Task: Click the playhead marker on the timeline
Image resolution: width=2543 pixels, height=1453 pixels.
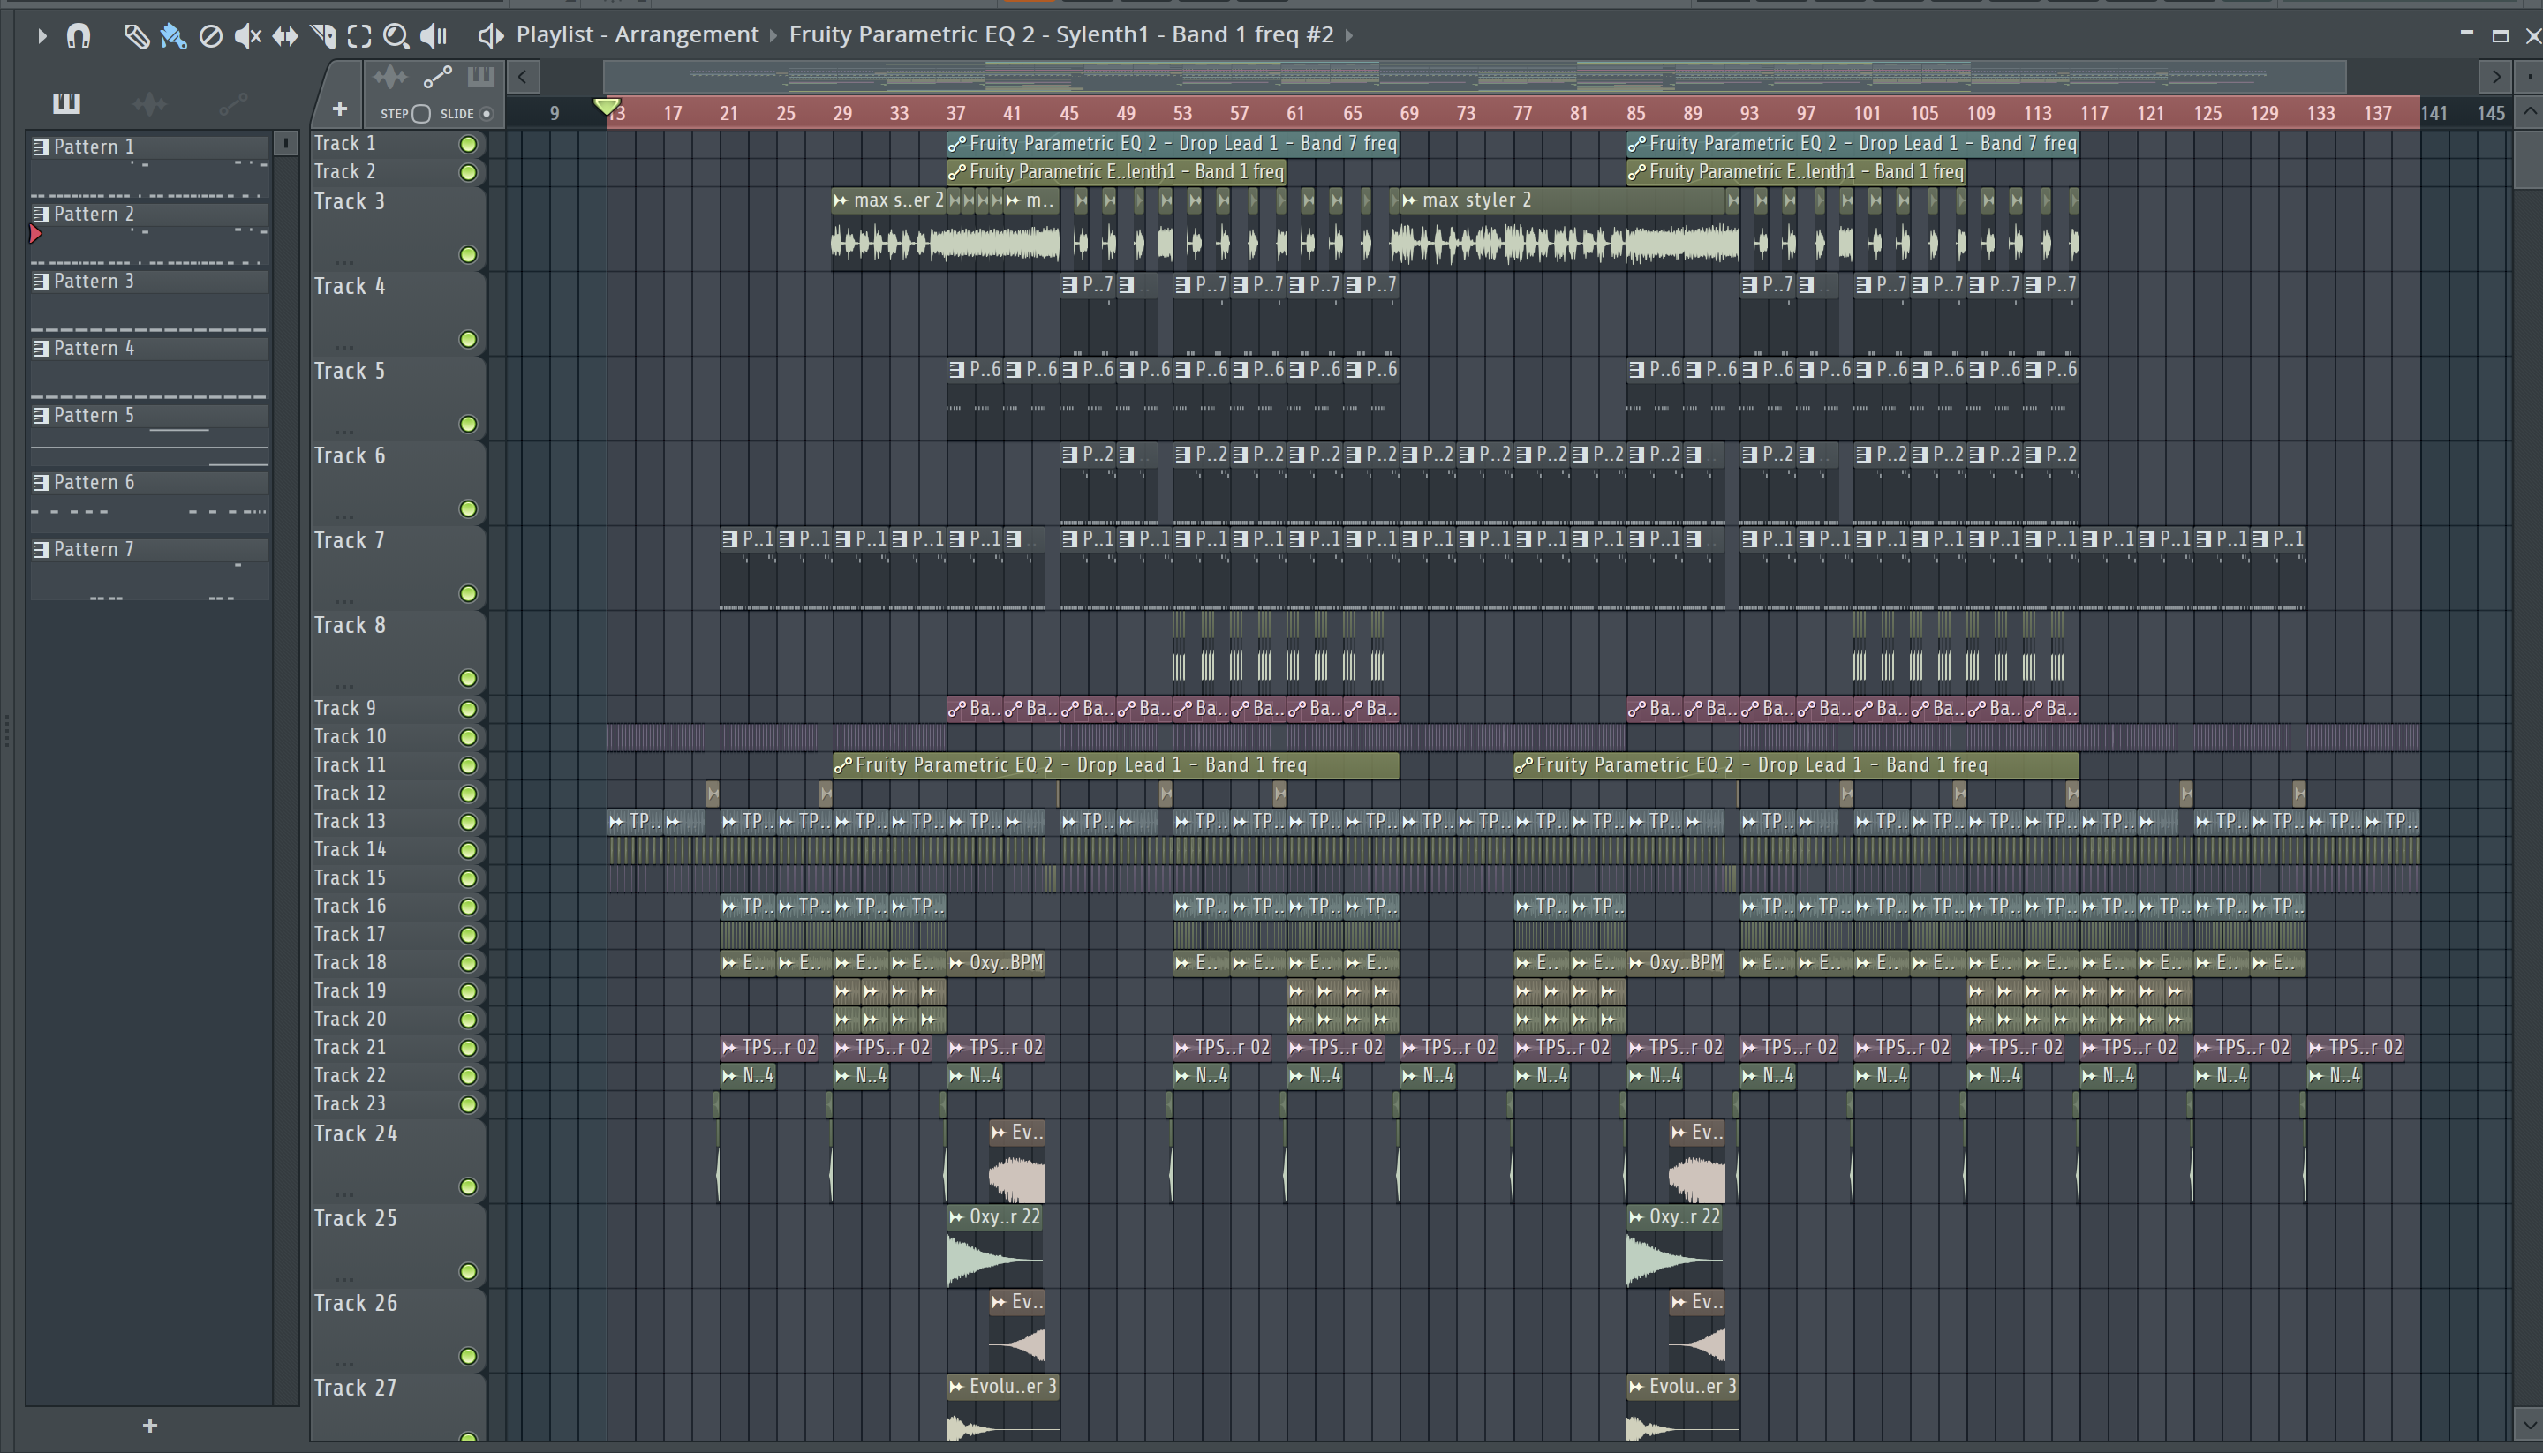Action: click(607, 106)
